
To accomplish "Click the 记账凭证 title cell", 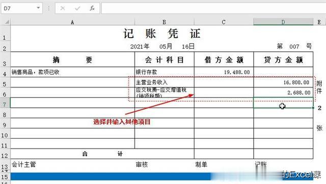I will [x=162, y=34].
